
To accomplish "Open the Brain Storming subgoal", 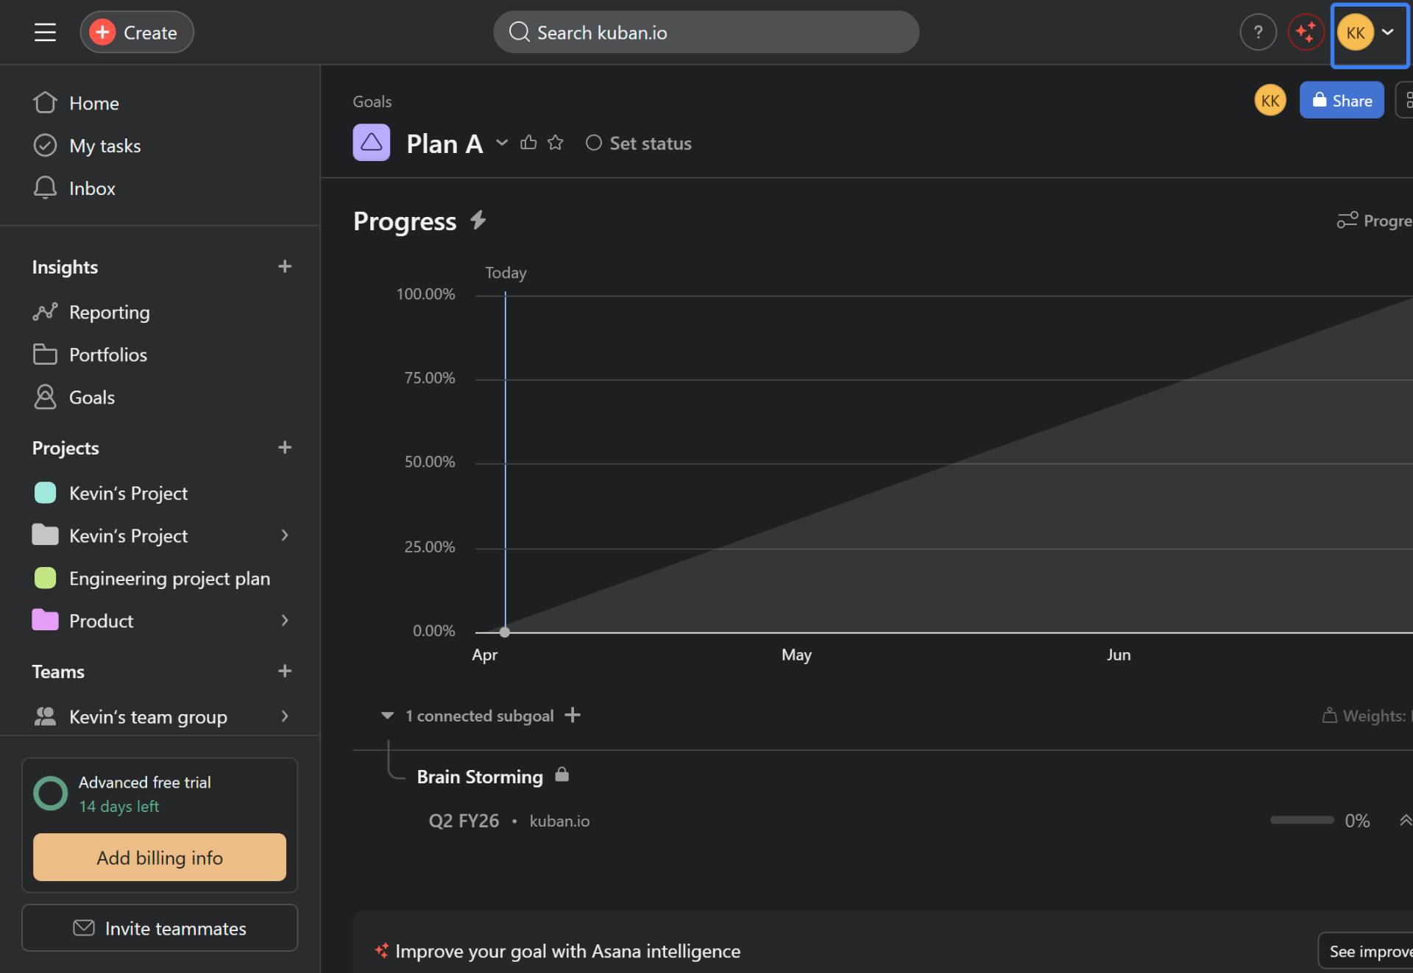I will [480, 777].
